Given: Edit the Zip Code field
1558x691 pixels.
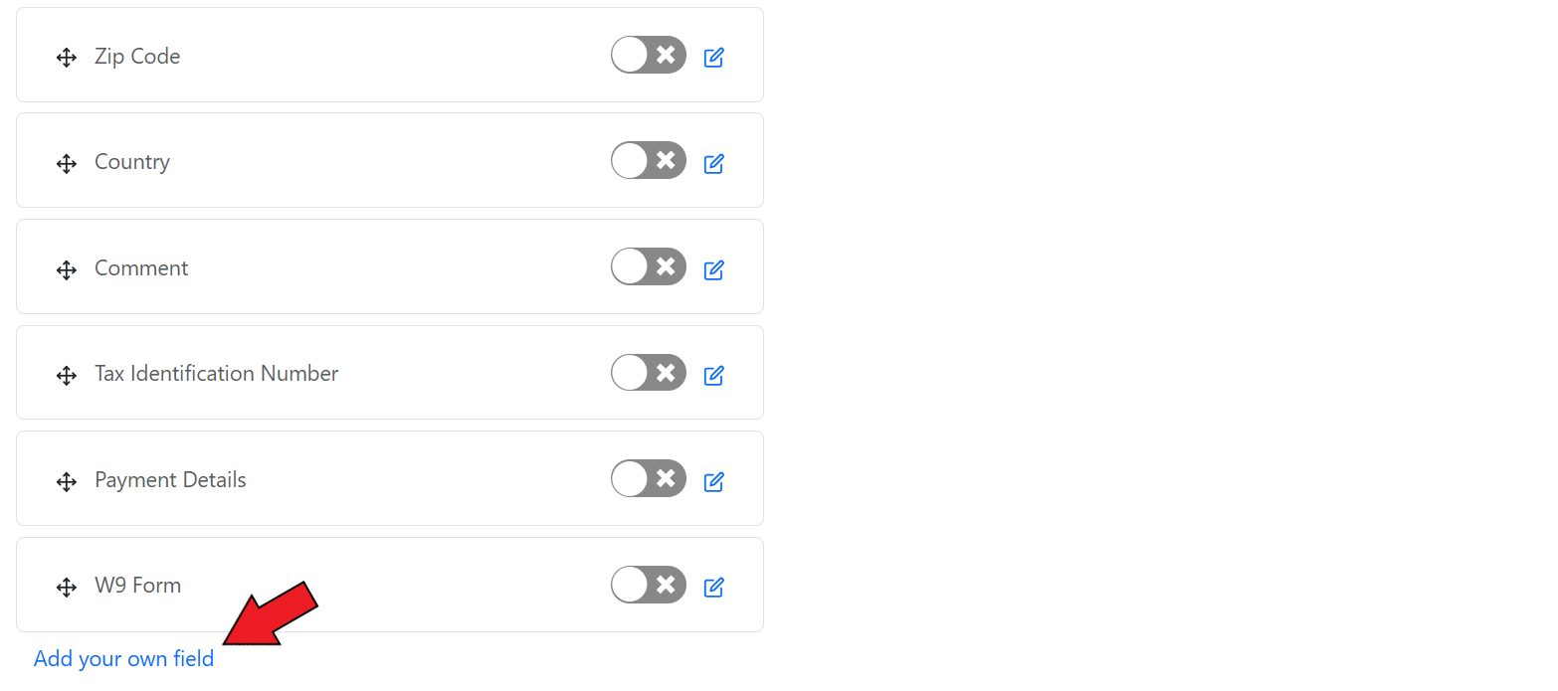Looking at the screenshot, I should pos(713,58).
